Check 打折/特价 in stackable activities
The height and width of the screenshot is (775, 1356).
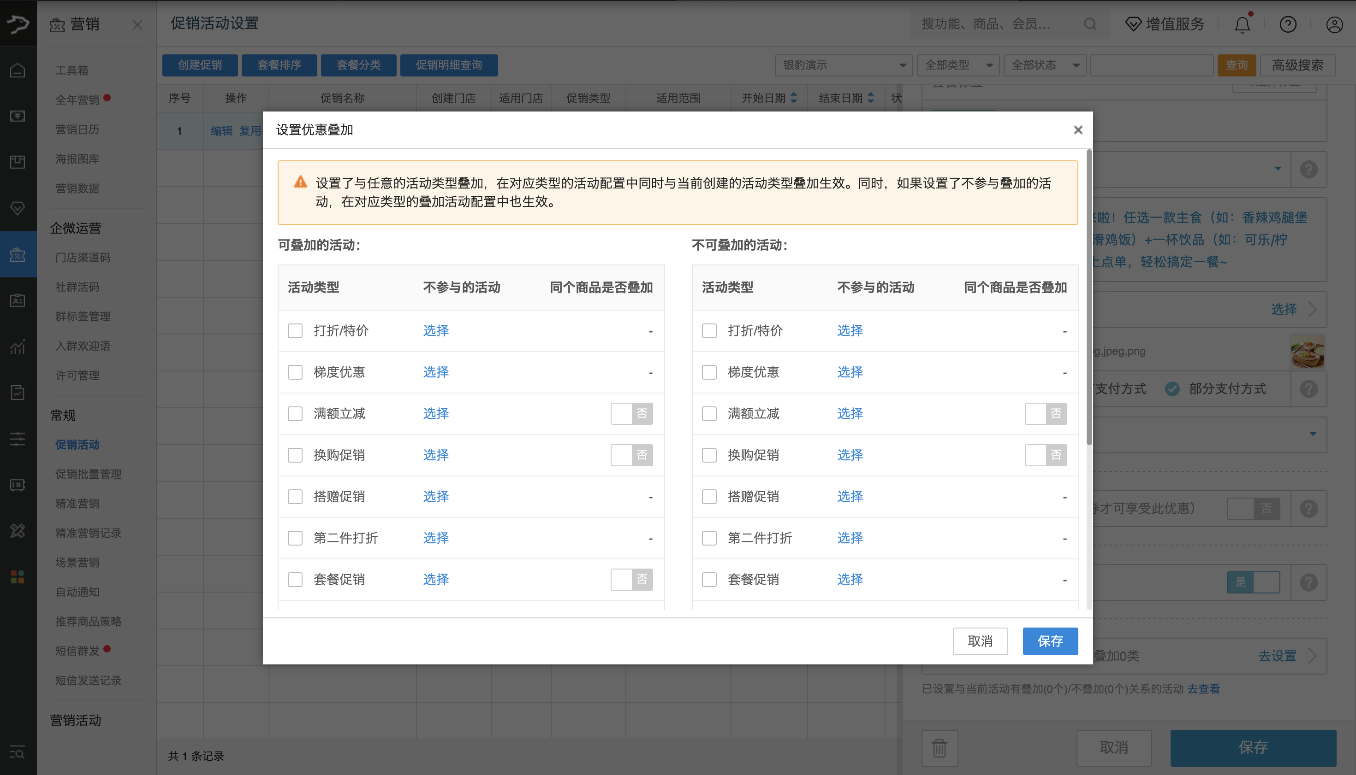(295, 330)
